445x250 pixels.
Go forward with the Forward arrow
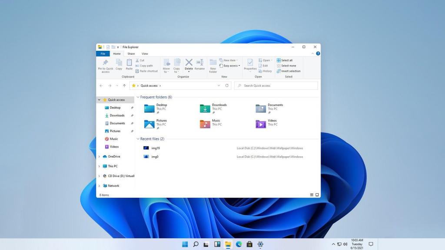[x=110, y=86]
